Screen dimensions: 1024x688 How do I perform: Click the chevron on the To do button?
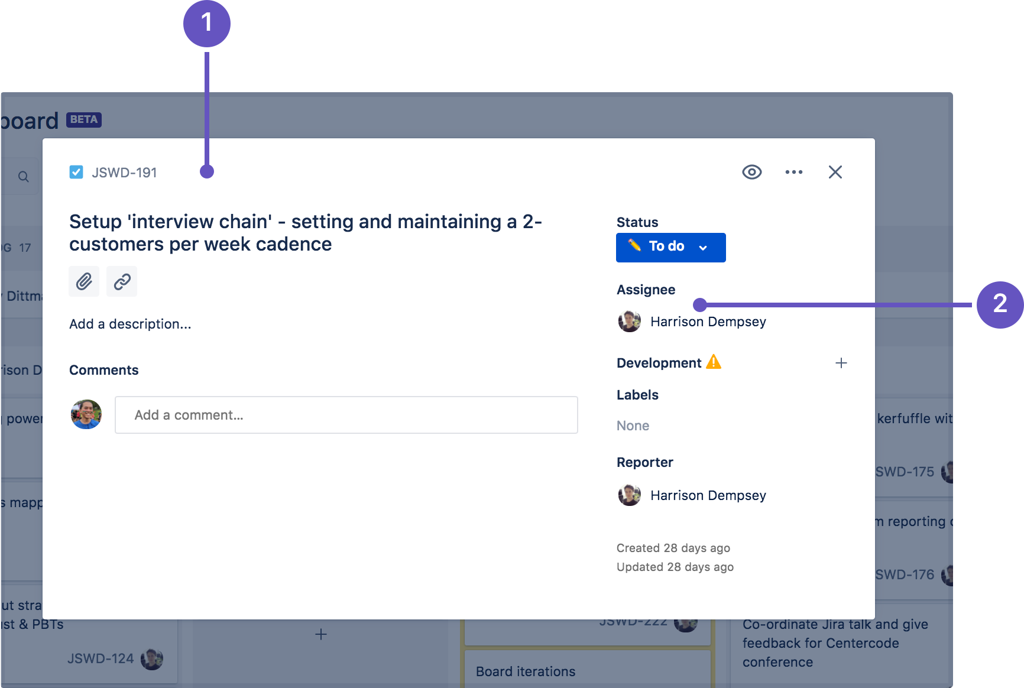703,248
